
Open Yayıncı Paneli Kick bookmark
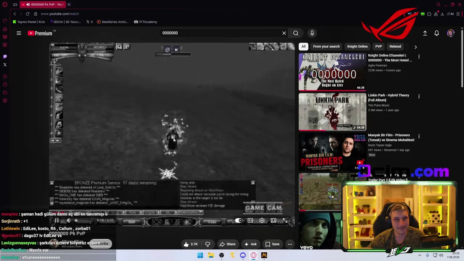pyautogui.click(x=29, y=22)
